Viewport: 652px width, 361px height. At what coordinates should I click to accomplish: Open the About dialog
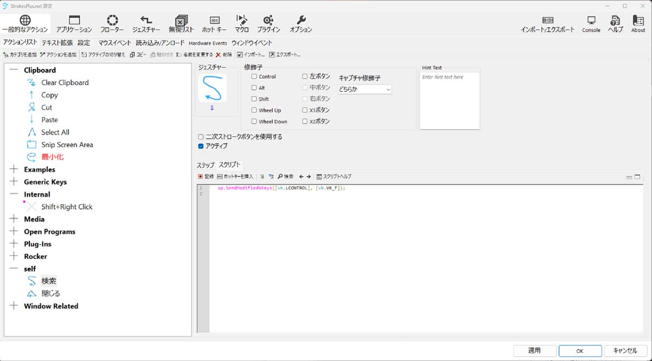tap(638, 24)
